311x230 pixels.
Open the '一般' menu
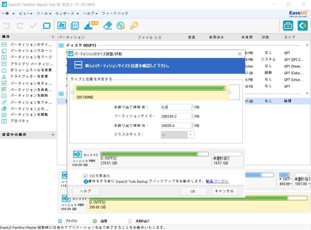tap(8, 13)
